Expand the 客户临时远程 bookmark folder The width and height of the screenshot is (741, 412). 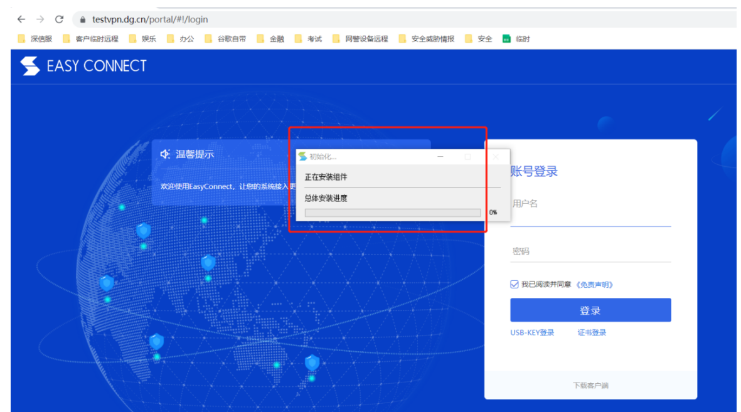point(90,39)
